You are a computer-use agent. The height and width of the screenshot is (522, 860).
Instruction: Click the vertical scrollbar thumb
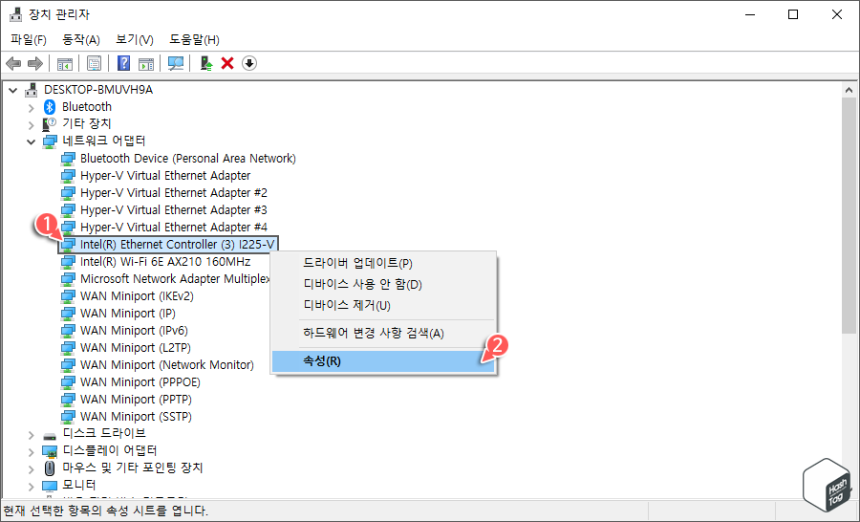(x=849, y=215)
